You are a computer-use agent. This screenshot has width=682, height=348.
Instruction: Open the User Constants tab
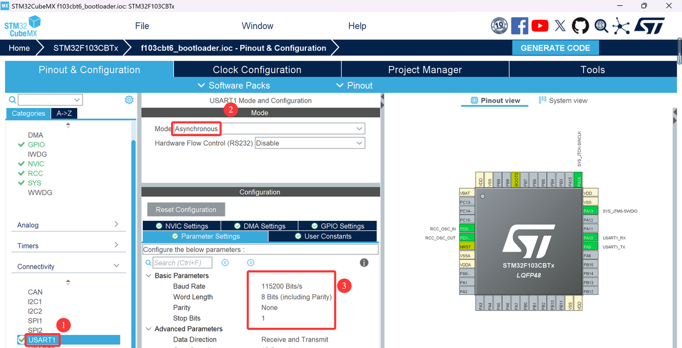322,236
